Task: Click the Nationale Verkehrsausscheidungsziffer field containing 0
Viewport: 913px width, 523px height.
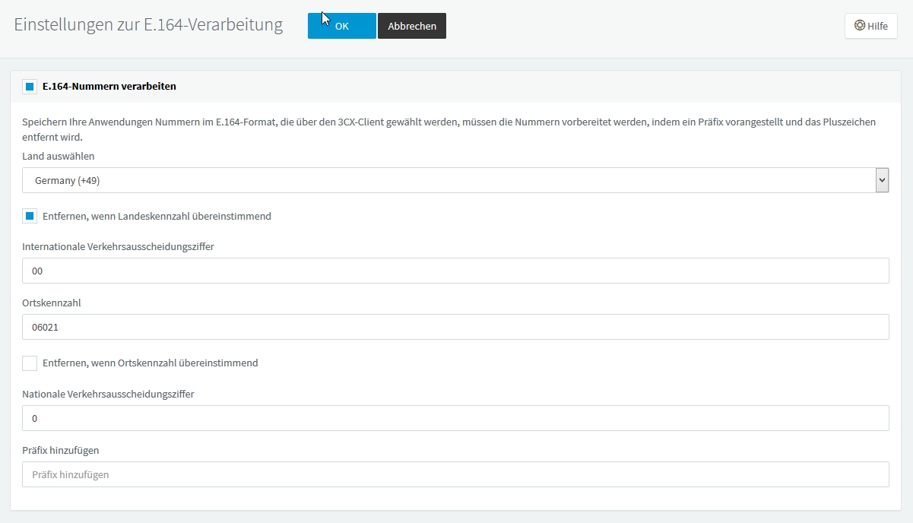Action: pos(455,418)
